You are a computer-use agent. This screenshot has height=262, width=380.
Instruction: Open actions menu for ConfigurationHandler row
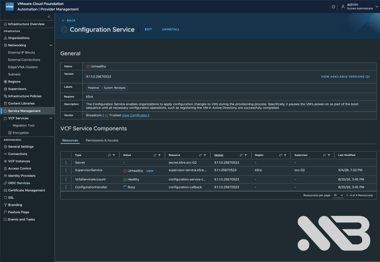click(x=66, y=187)
